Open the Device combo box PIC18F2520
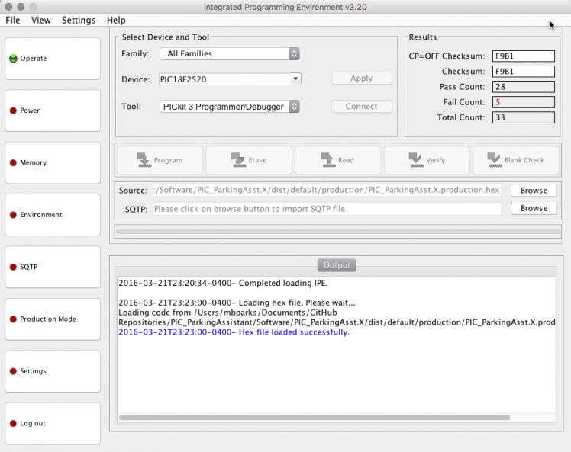This screenshot has width=571, height=452. (x=230, y=79)
